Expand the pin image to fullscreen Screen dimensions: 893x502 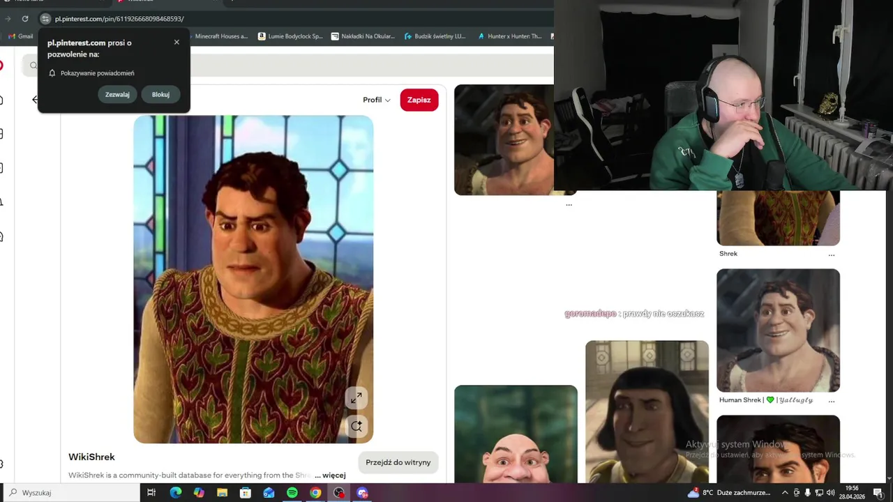coord(357,397)
